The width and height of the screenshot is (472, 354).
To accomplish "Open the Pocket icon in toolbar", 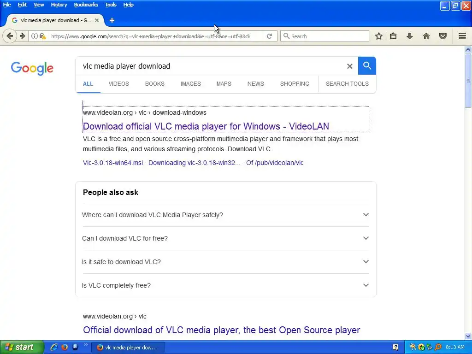I will click(443, 36).
